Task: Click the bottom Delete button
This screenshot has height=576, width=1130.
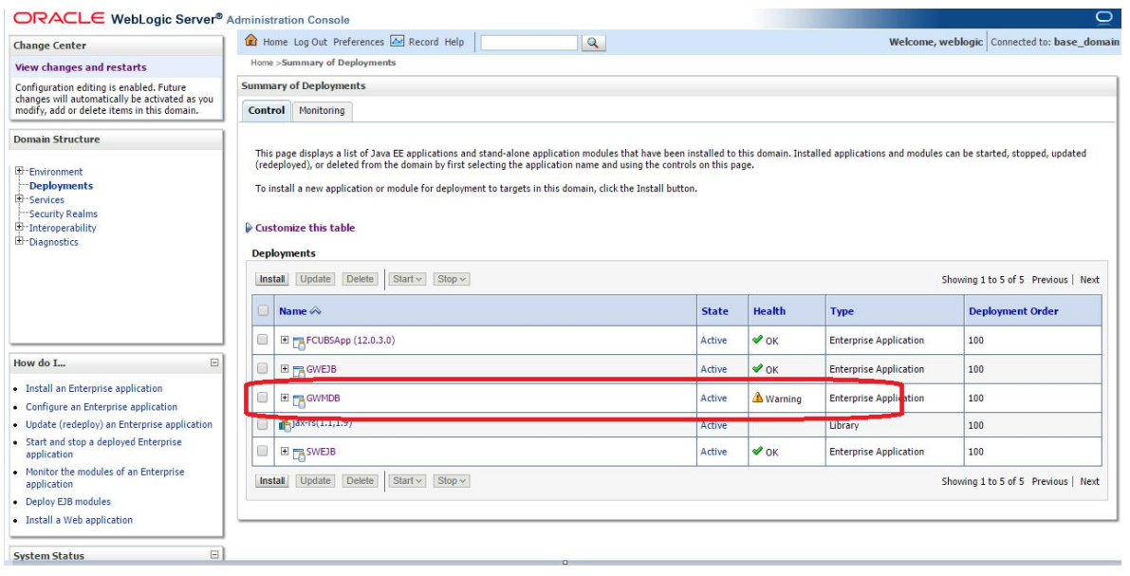Action: pos(360,481)
